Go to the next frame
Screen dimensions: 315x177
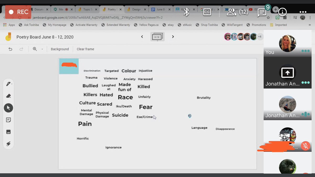[x=173, y=37]
